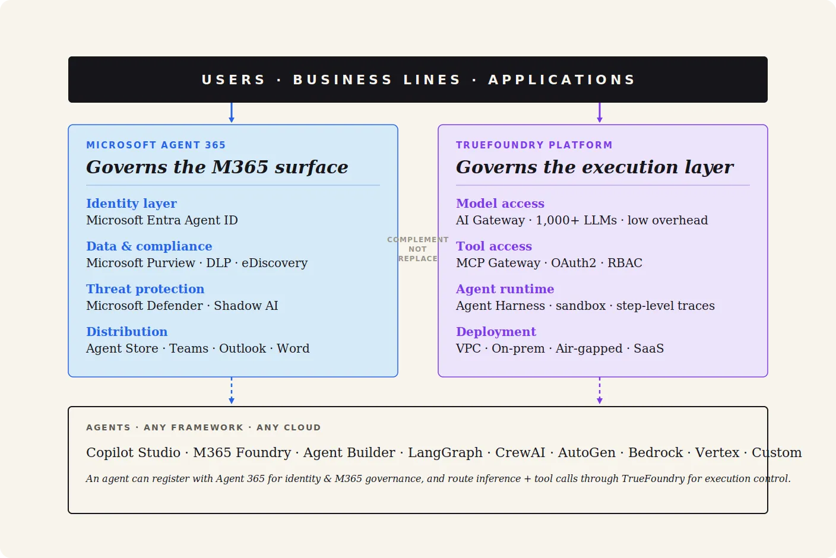Select the "Threat protection" subheading
836x558 pixels.
[x=145, y=289]
